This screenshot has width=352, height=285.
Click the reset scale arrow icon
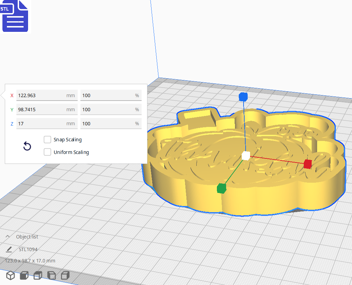27,146
